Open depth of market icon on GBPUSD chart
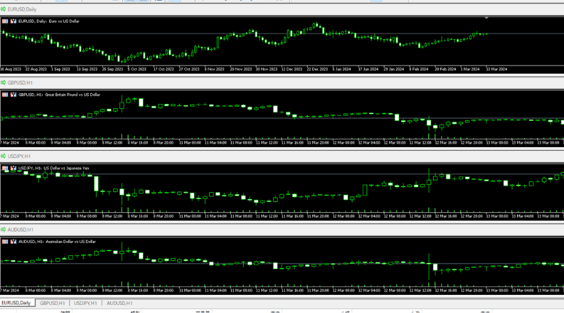Viewport: 564px width, 313px height. point(13,95)
